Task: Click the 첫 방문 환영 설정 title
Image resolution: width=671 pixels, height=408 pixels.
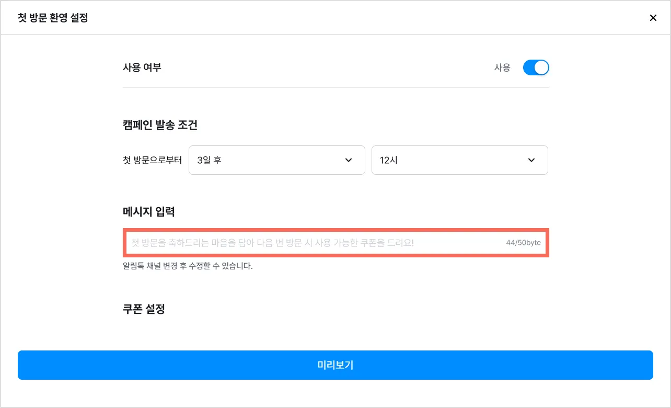Action: (53, 18)
